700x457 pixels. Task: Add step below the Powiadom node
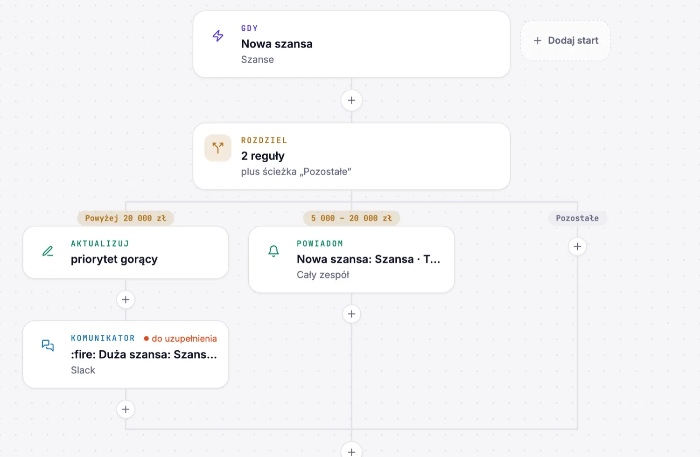pyautogui.click(x=351, y=314)
